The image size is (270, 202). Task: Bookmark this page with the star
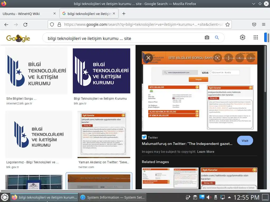point(228,24)
